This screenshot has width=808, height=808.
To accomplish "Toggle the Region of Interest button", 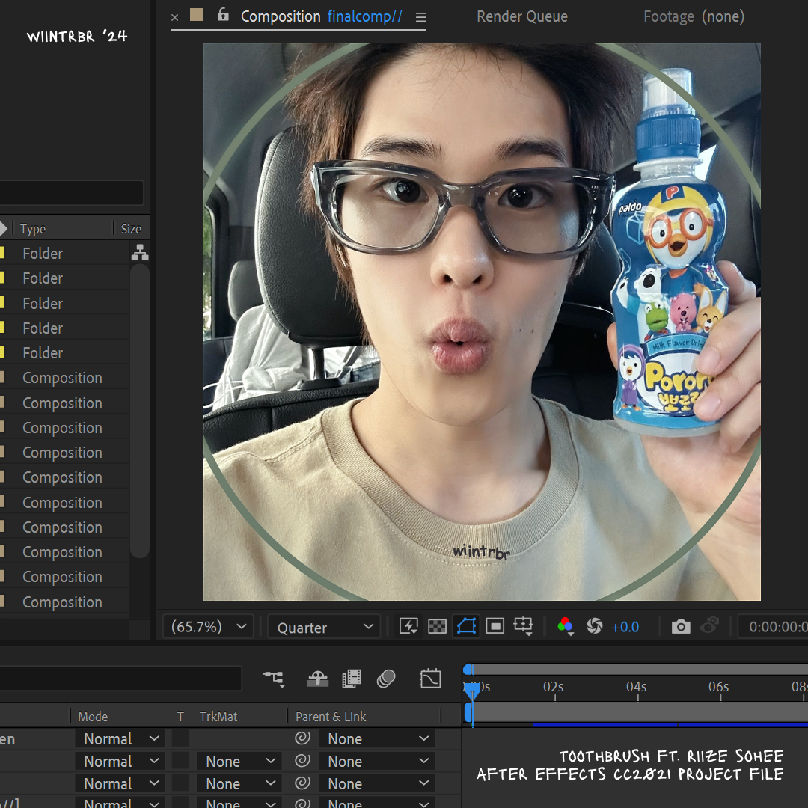I will [x=495, y=626].
